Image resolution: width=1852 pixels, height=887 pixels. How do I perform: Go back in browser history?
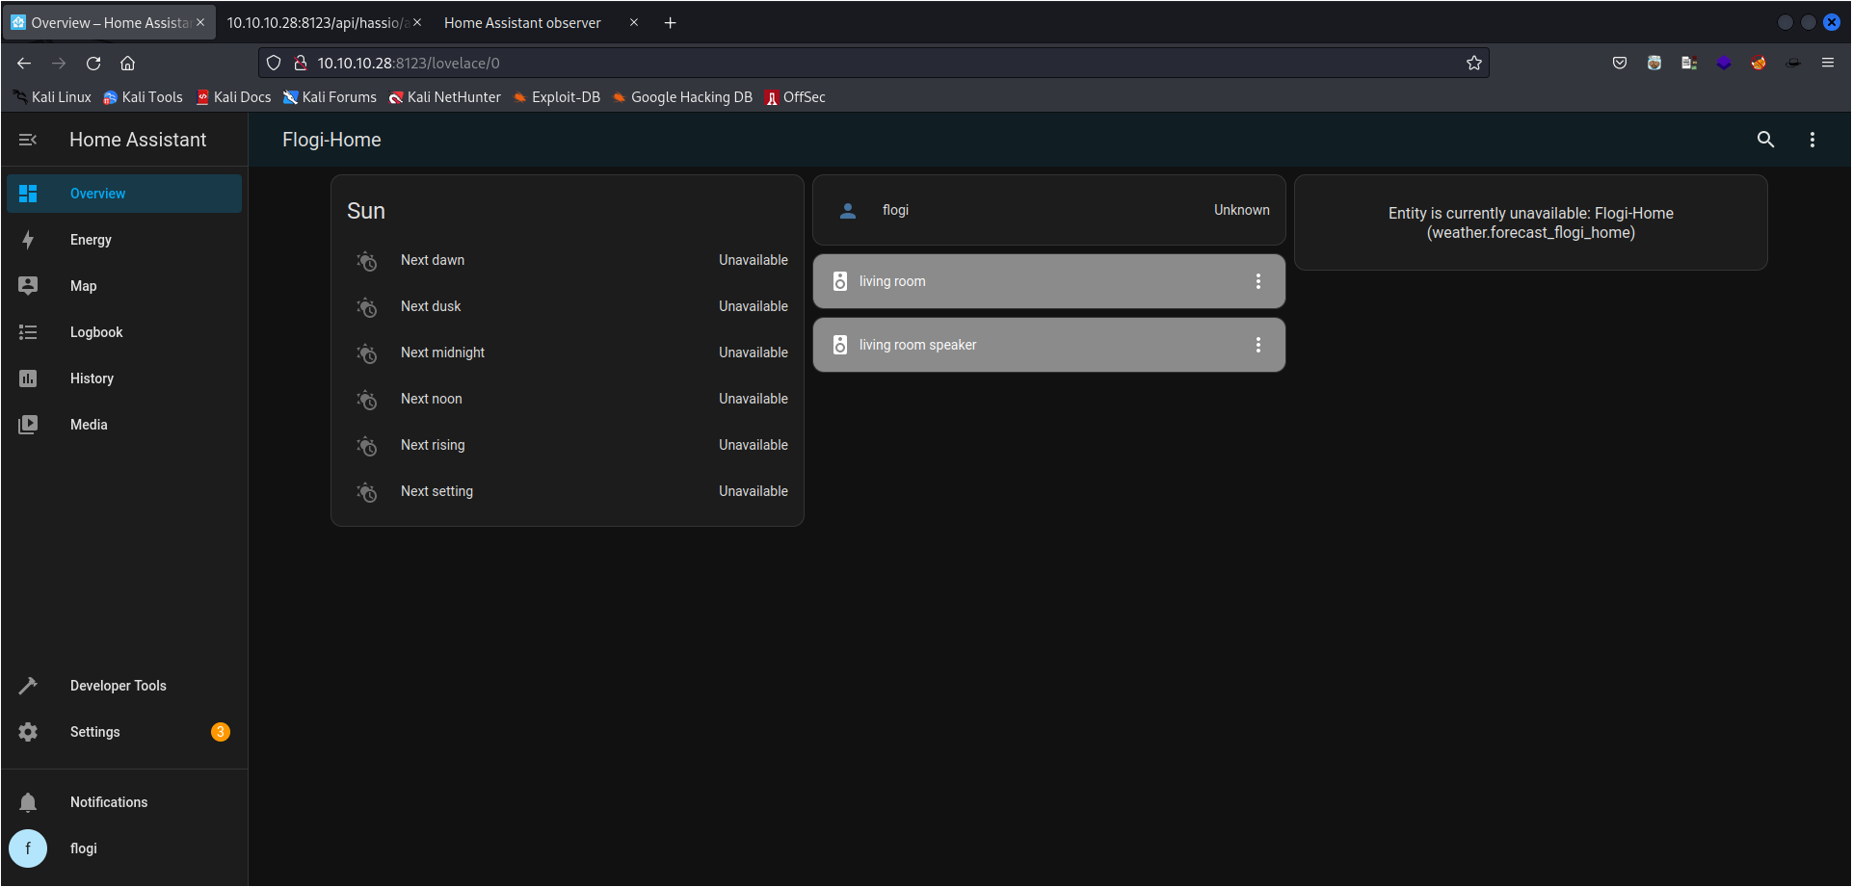click(24, 63)
